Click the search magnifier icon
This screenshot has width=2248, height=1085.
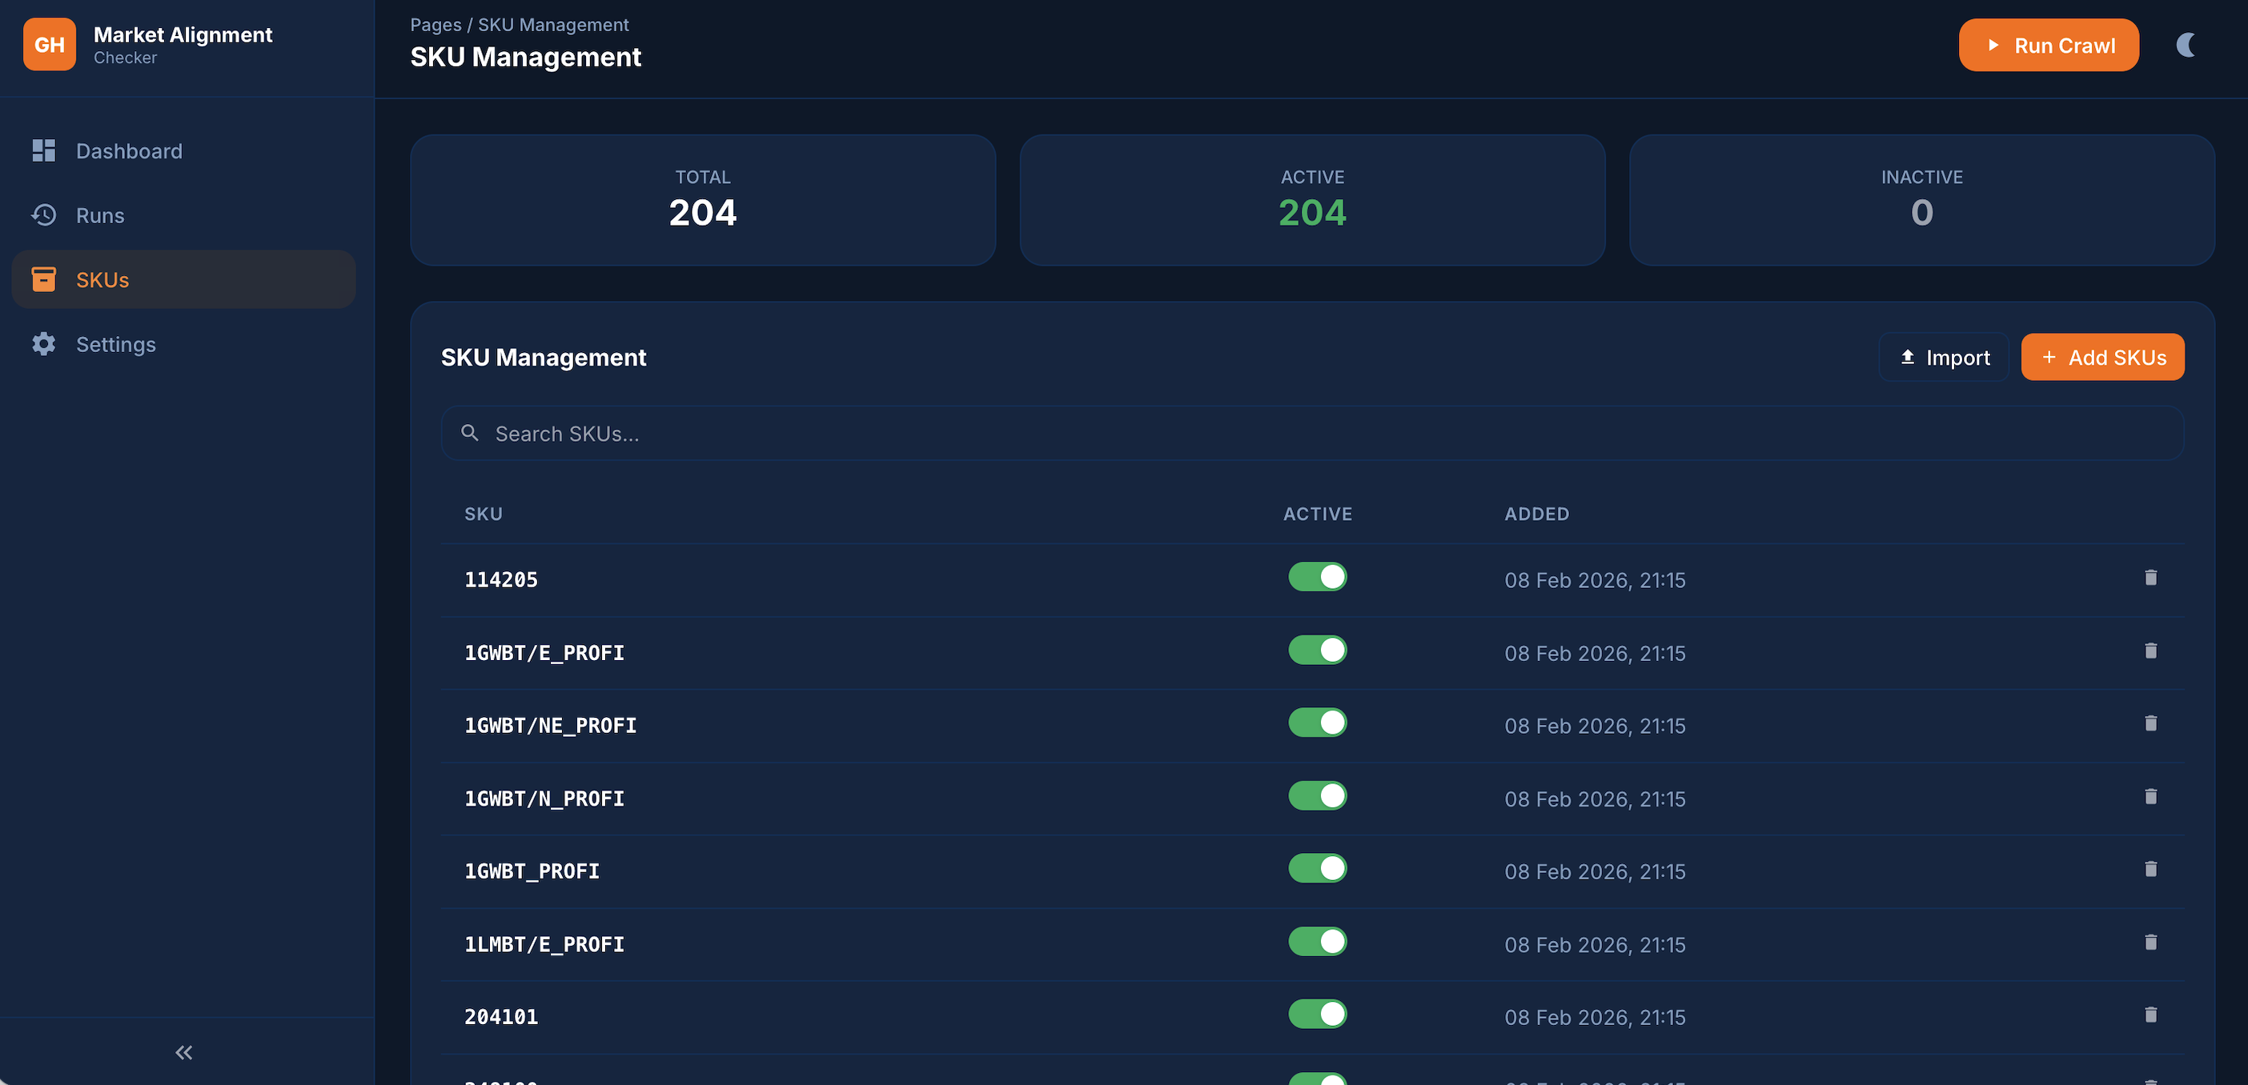click(469, 433)
